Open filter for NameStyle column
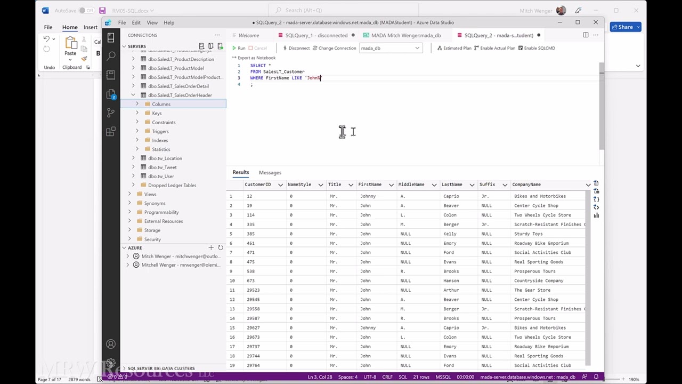This screenshot has height=384, width=682. point(321,185)
